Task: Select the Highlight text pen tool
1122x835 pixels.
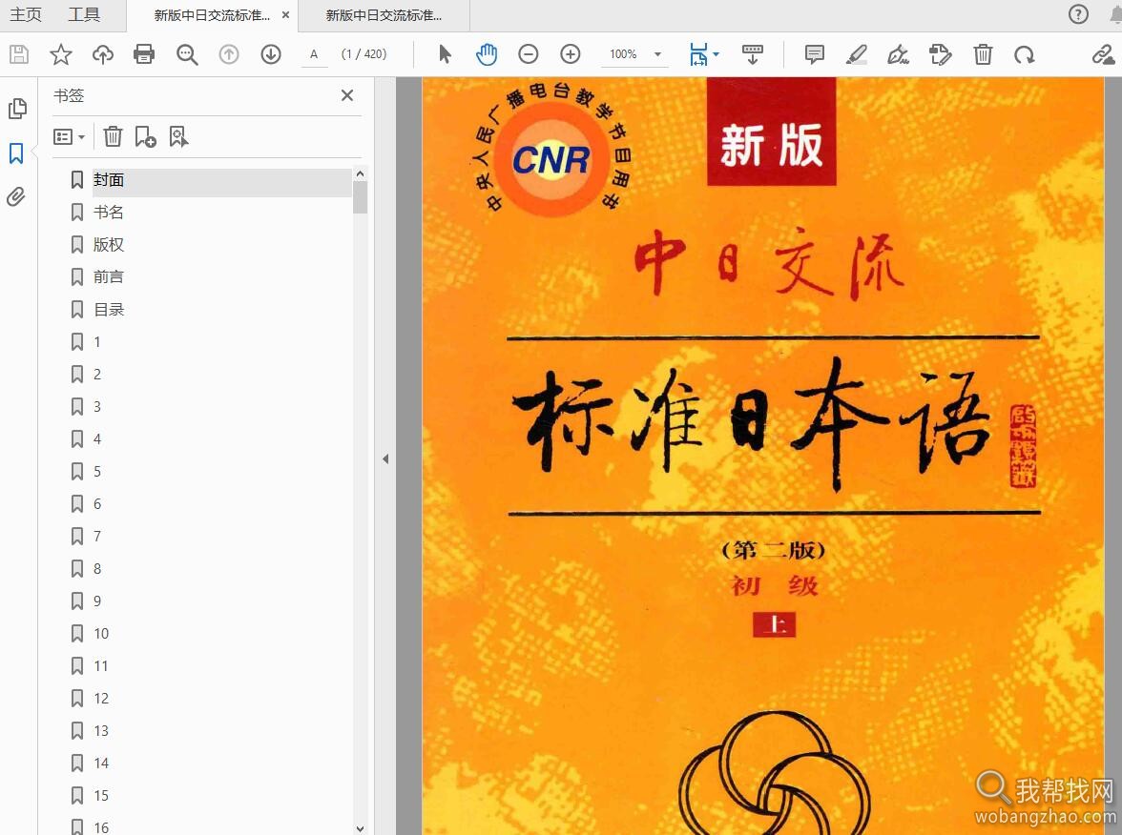Action: (x=857, y=54)
